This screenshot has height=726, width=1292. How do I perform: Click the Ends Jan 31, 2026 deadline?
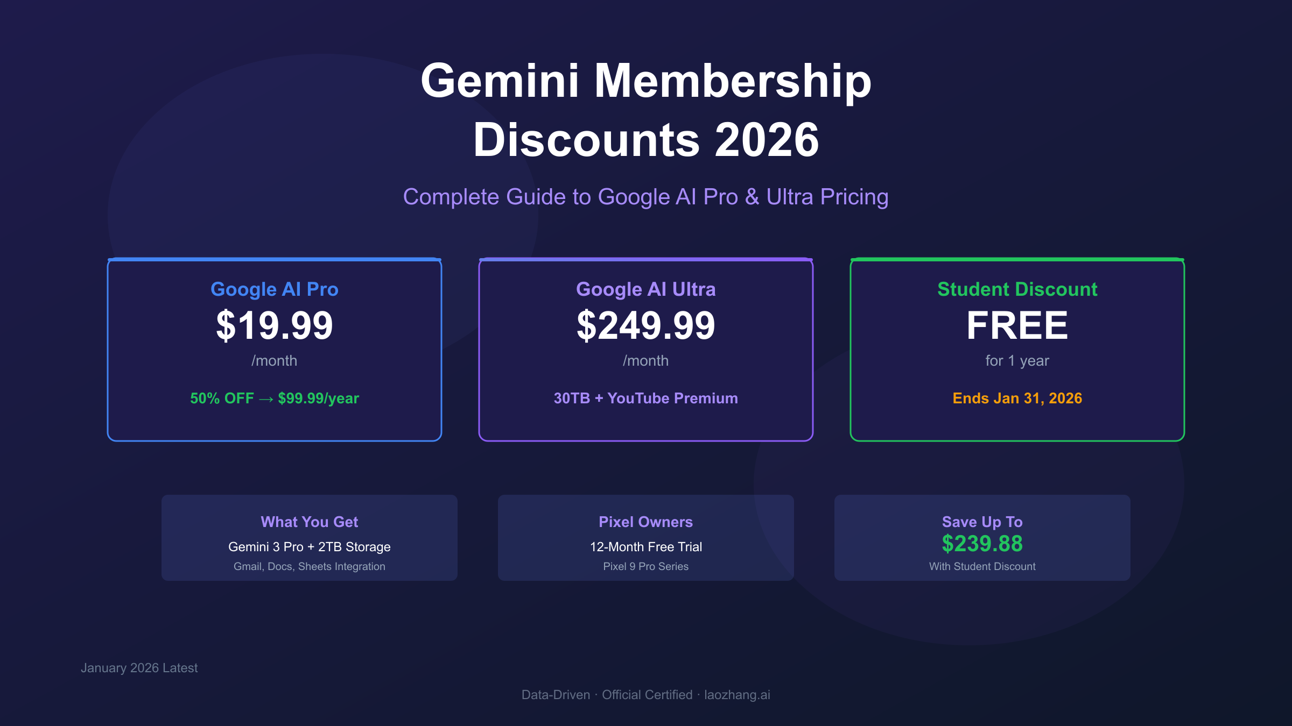click(x=1017, y=398)
